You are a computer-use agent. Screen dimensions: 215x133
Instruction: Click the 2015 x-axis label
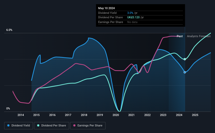pos(36,115)
